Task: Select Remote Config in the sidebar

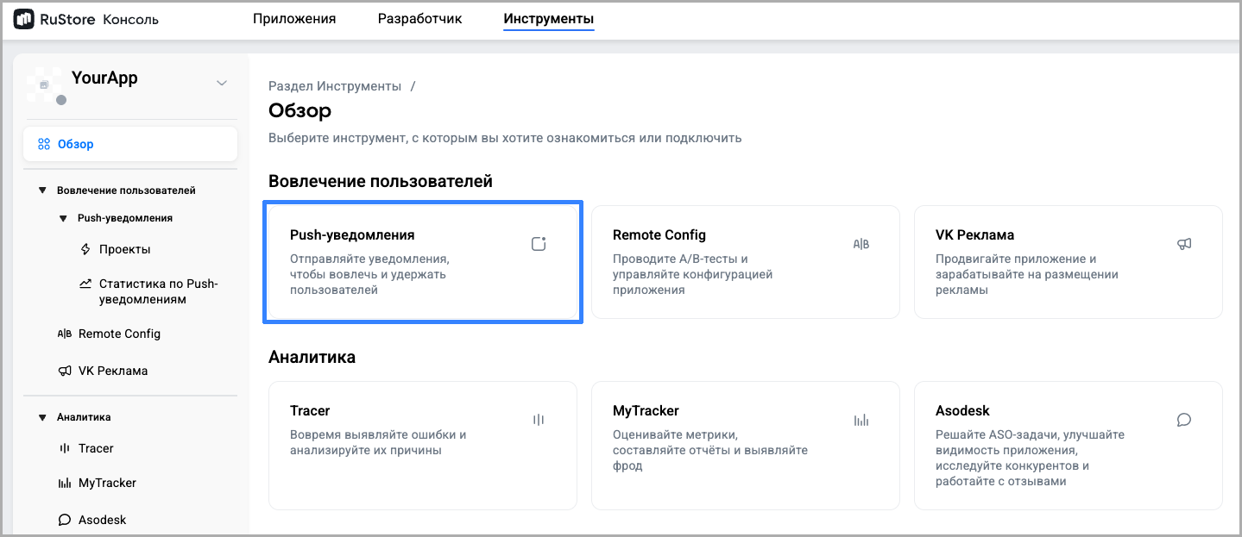Action: (119, 334)
